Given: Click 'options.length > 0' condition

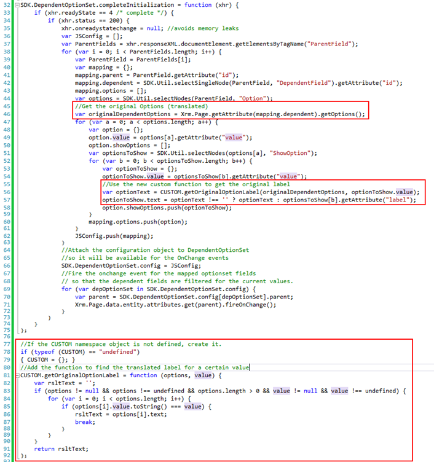Looking at the screenshot, I should click(x=229, y=391).
